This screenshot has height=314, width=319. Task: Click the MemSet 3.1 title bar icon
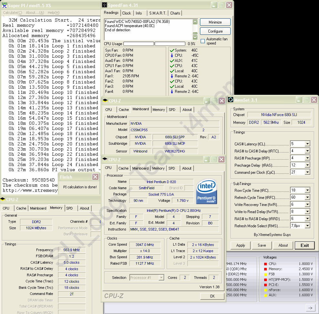(231, 100)
